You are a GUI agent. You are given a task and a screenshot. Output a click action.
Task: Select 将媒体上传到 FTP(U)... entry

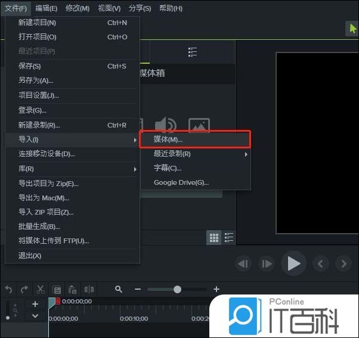[x=72, y=241]
